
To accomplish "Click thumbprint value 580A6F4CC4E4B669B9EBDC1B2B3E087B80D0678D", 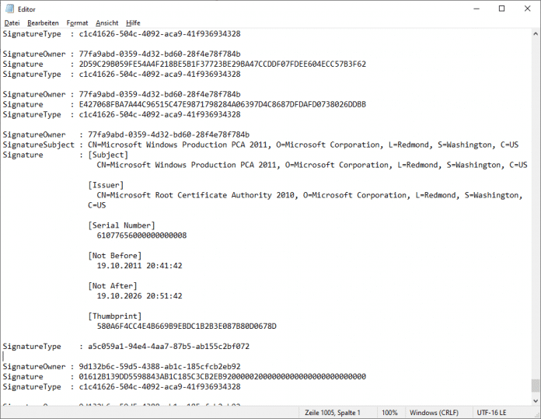I will click(187, 326).
